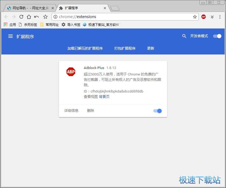Open the extensions hamburger menu

tap(11, 36)
